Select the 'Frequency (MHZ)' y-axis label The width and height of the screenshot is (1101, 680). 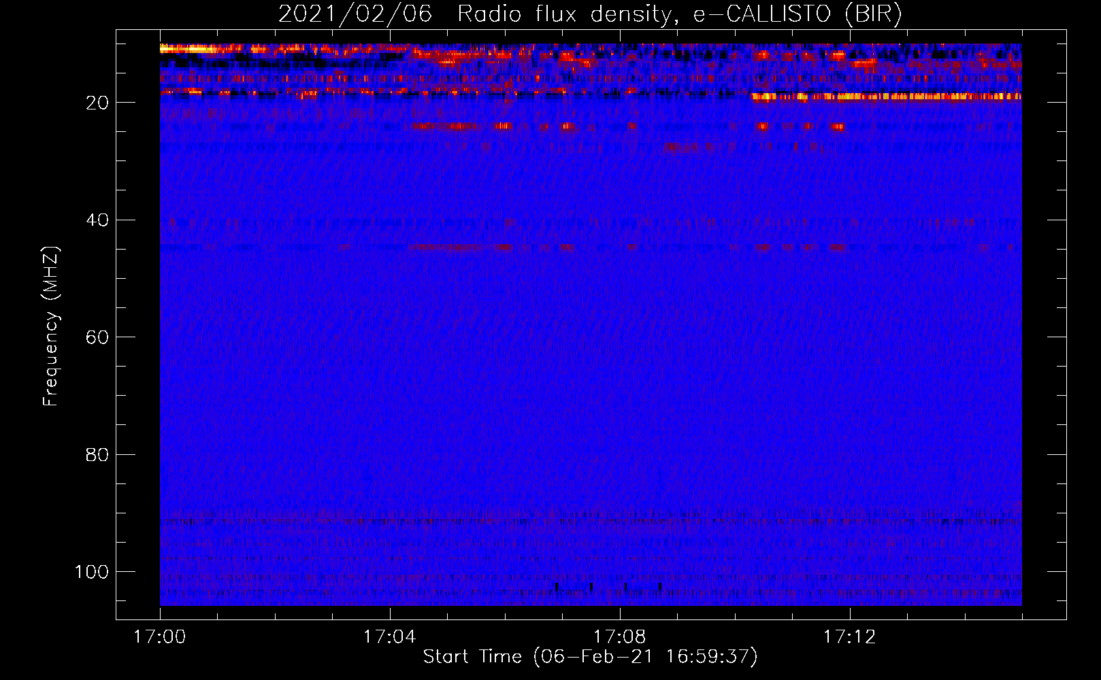point(52,326)
